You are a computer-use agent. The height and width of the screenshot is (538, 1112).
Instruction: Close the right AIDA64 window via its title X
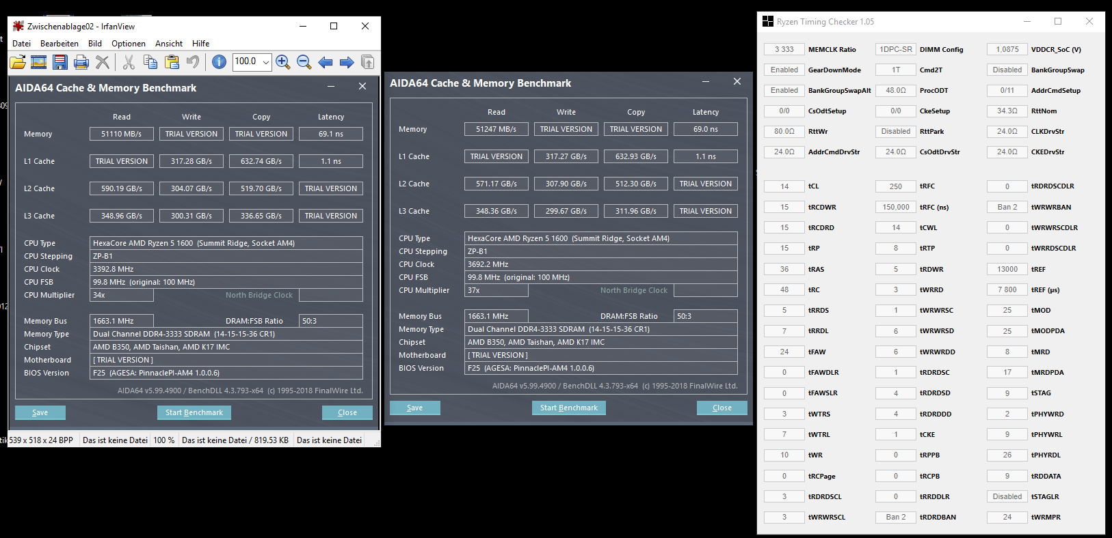(x=737, y=81)
